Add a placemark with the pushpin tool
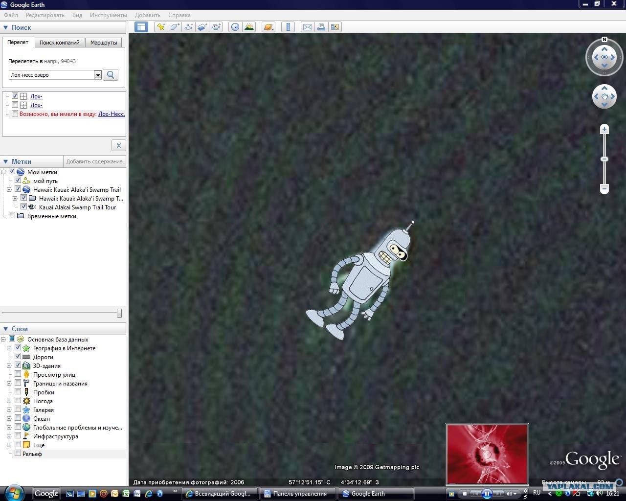This screenshot has width=626, height=501. [160, 27]
